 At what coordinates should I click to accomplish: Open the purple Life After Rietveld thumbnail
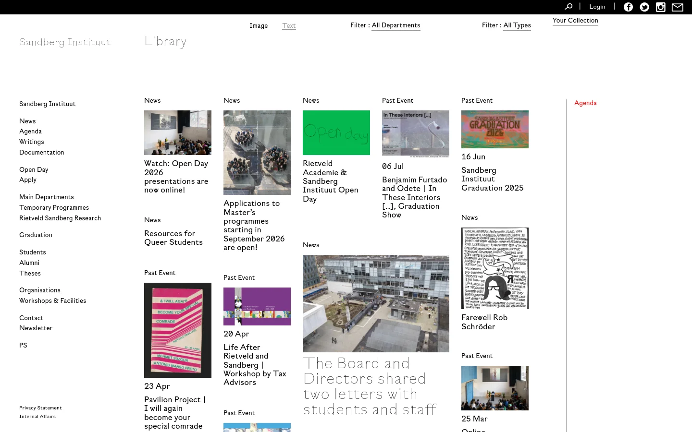(x=257, y=306)
